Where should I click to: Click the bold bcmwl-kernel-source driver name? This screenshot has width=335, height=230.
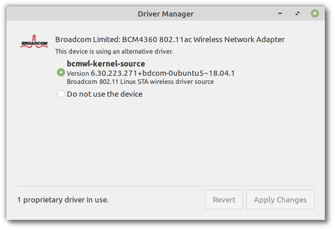click(106, 64)
